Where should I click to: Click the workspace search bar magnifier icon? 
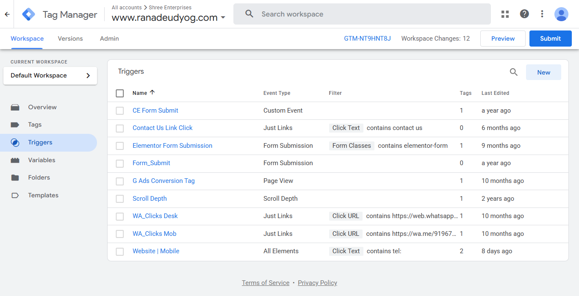(249, 14)
